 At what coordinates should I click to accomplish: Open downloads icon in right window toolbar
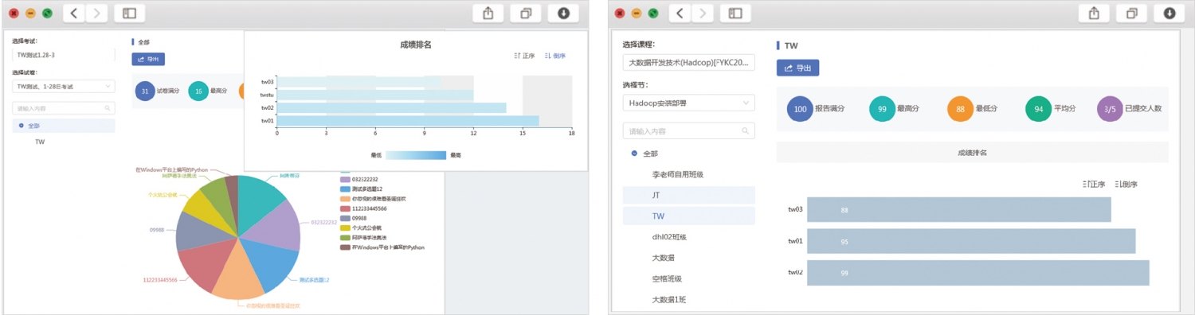pos(1169,13)
